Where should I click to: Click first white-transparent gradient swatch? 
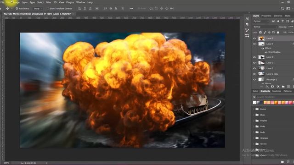(x=254, y=102)
